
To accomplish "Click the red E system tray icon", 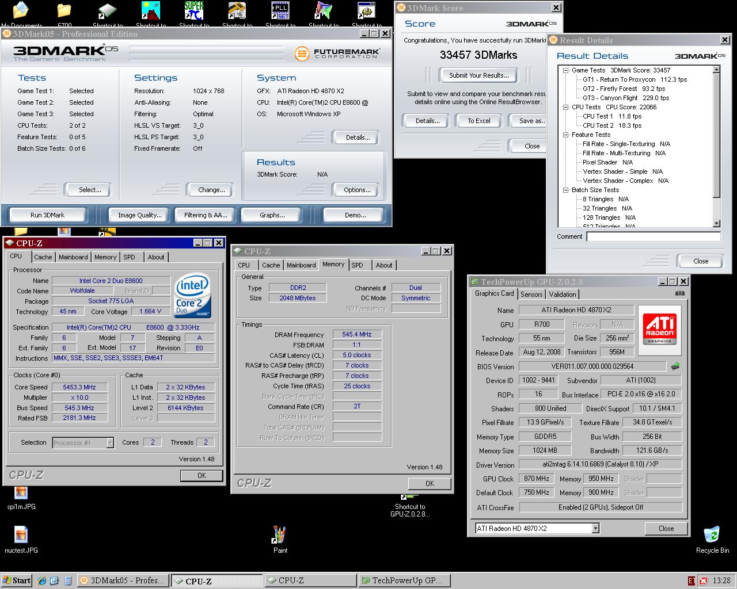I will tap(692, 580).
